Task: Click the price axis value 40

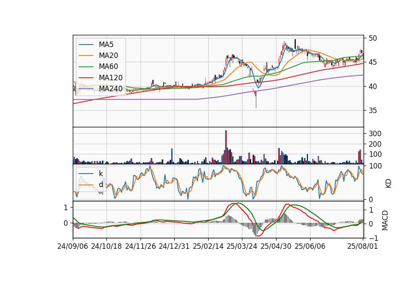Action: click(x=372, y=87)
